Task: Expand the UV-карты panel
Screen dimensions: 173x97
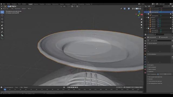Action: click(x=151, y=65)
